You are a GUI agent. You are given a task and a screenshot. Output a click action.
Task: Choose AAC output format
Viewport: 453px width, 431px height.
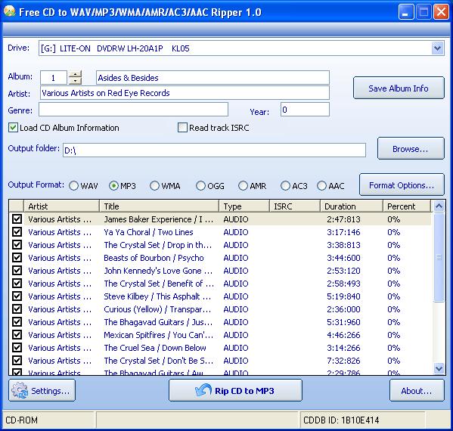321,186
